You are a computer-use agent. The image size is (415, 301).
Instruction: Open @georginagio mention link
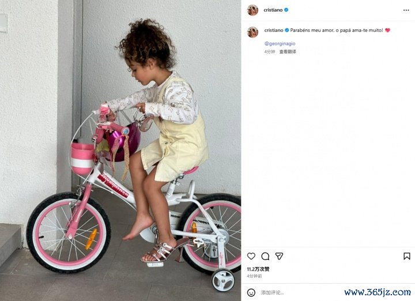[280, 44]
